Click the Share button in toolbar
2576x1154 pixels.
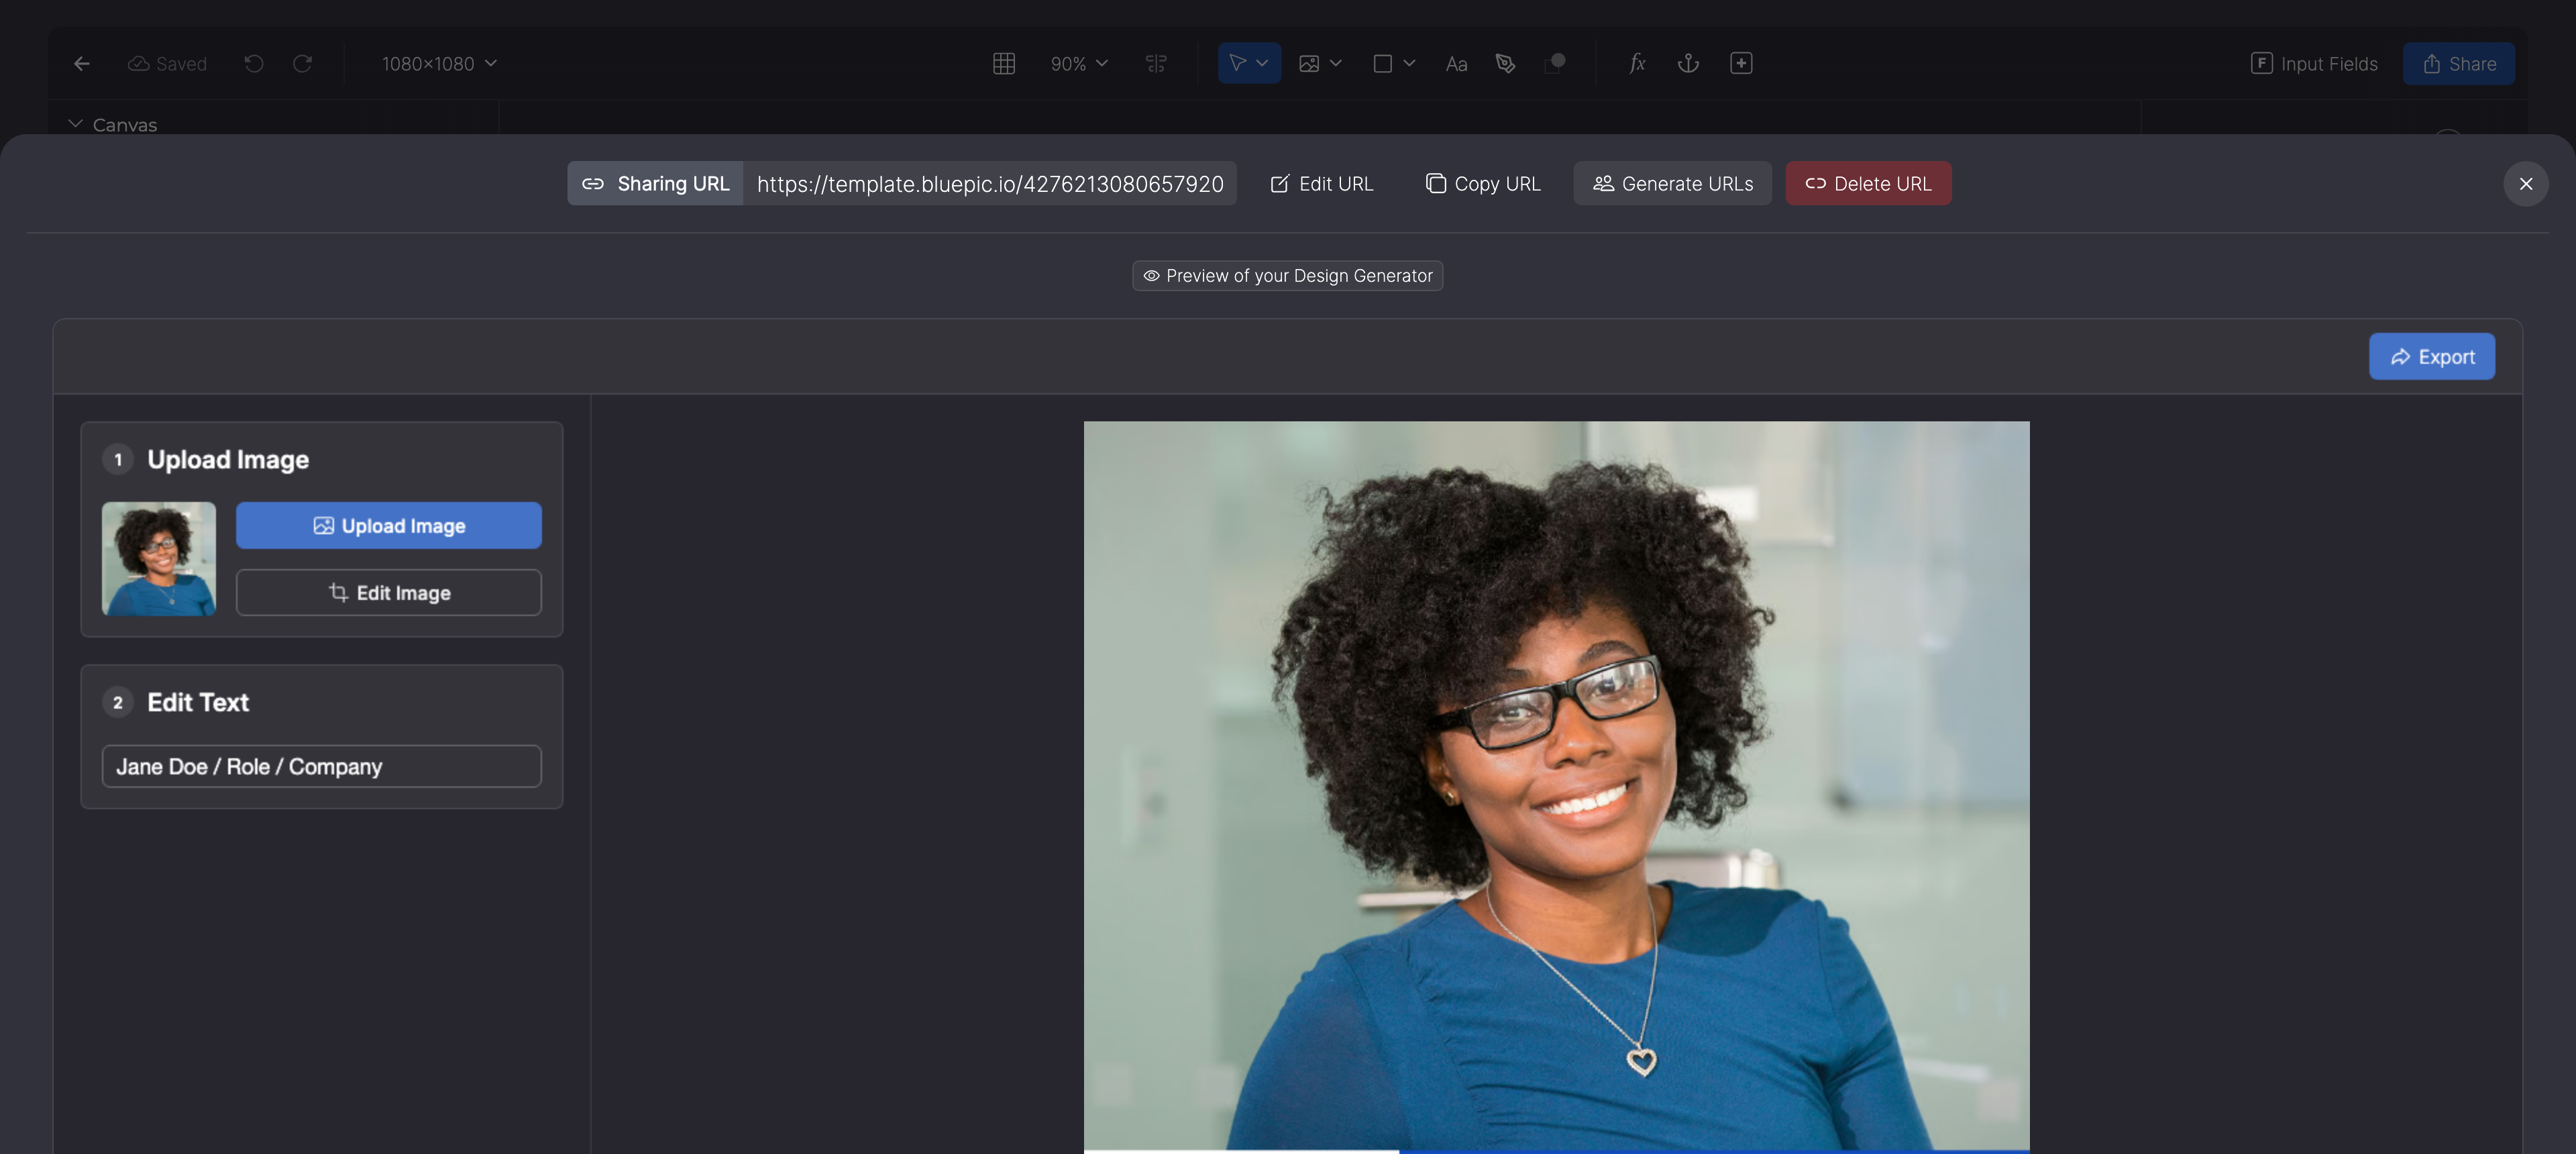point(2459,63)
